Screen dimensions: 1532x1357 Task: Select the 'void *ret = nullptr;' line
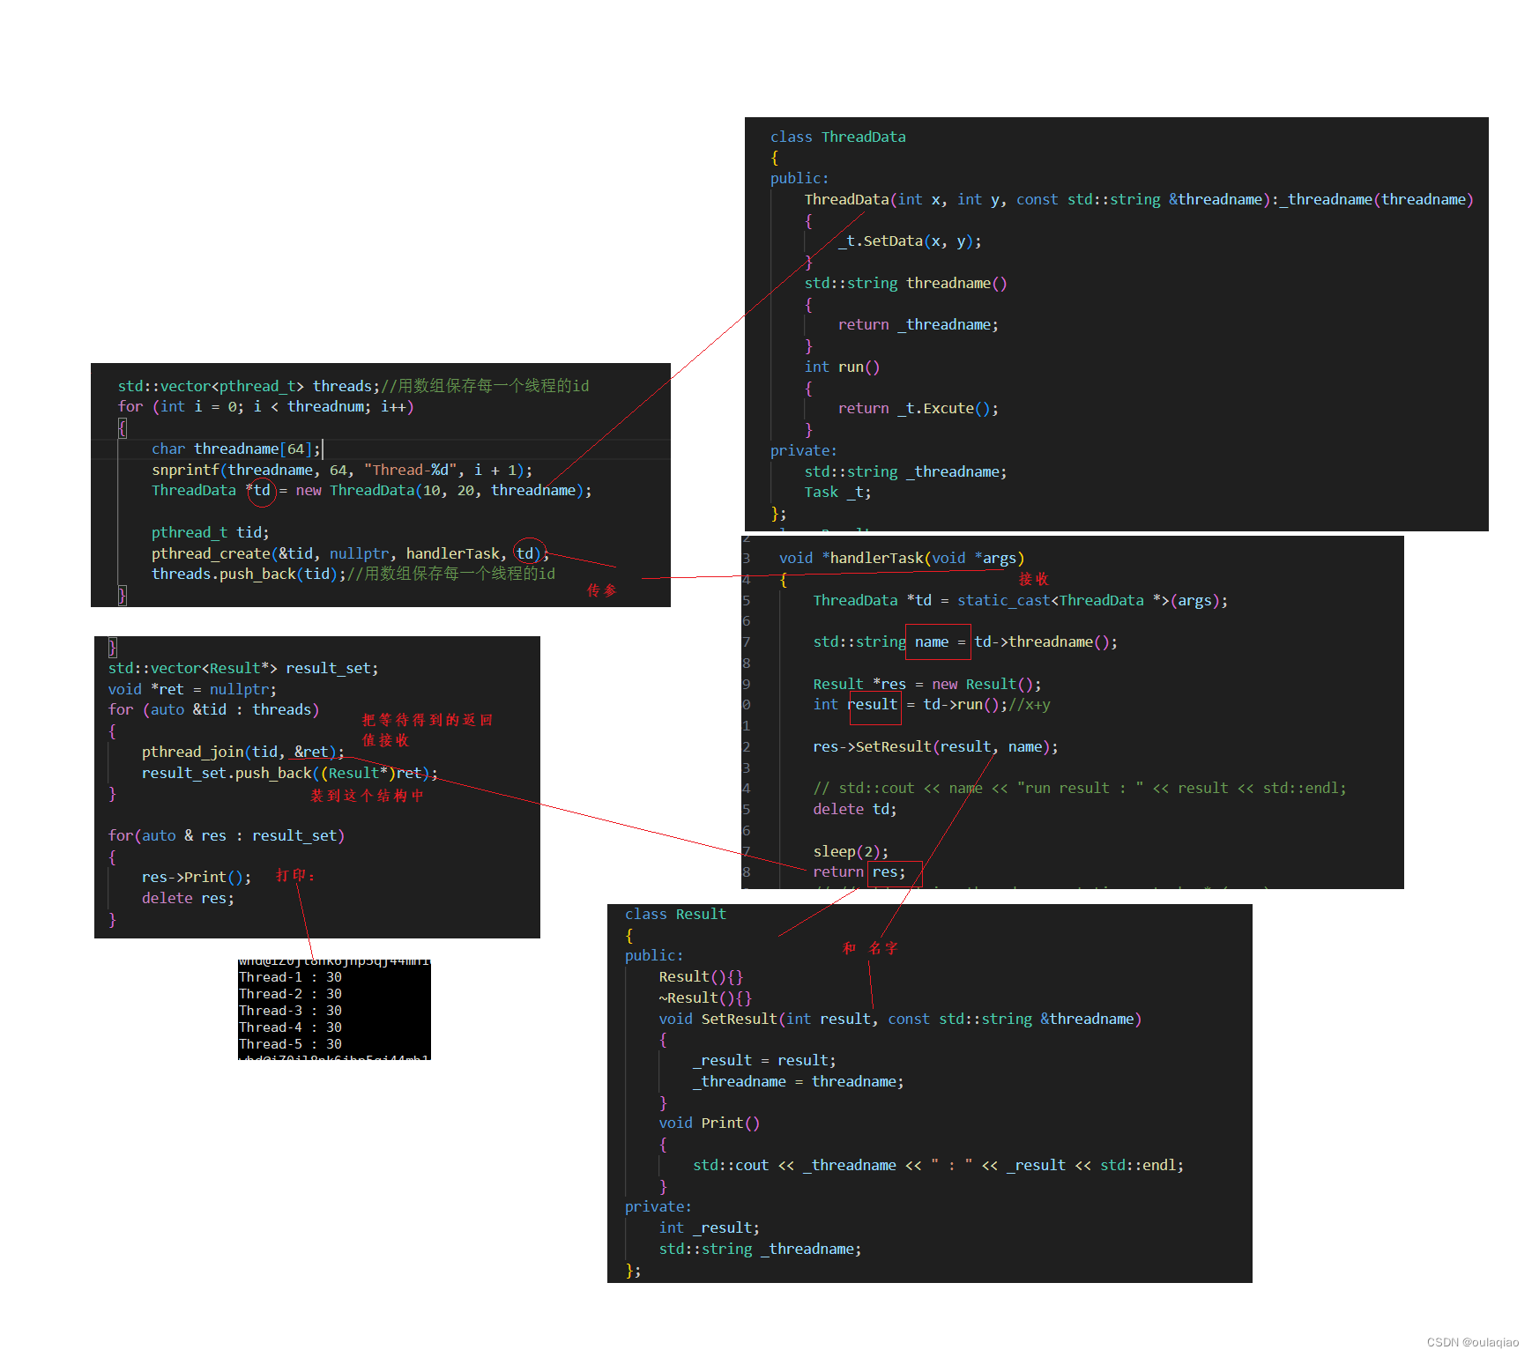(x=192, y=689)
